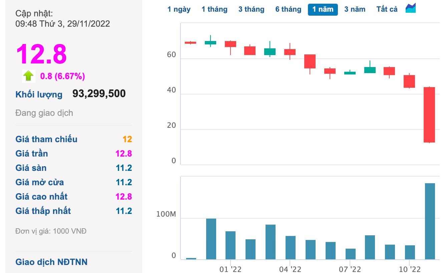Click the 'Khối lượng' label

tap(39, 94)
